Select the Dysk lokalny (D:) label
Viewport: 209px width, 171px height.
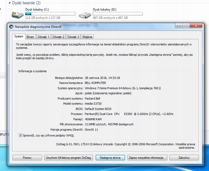coord(105,10)
